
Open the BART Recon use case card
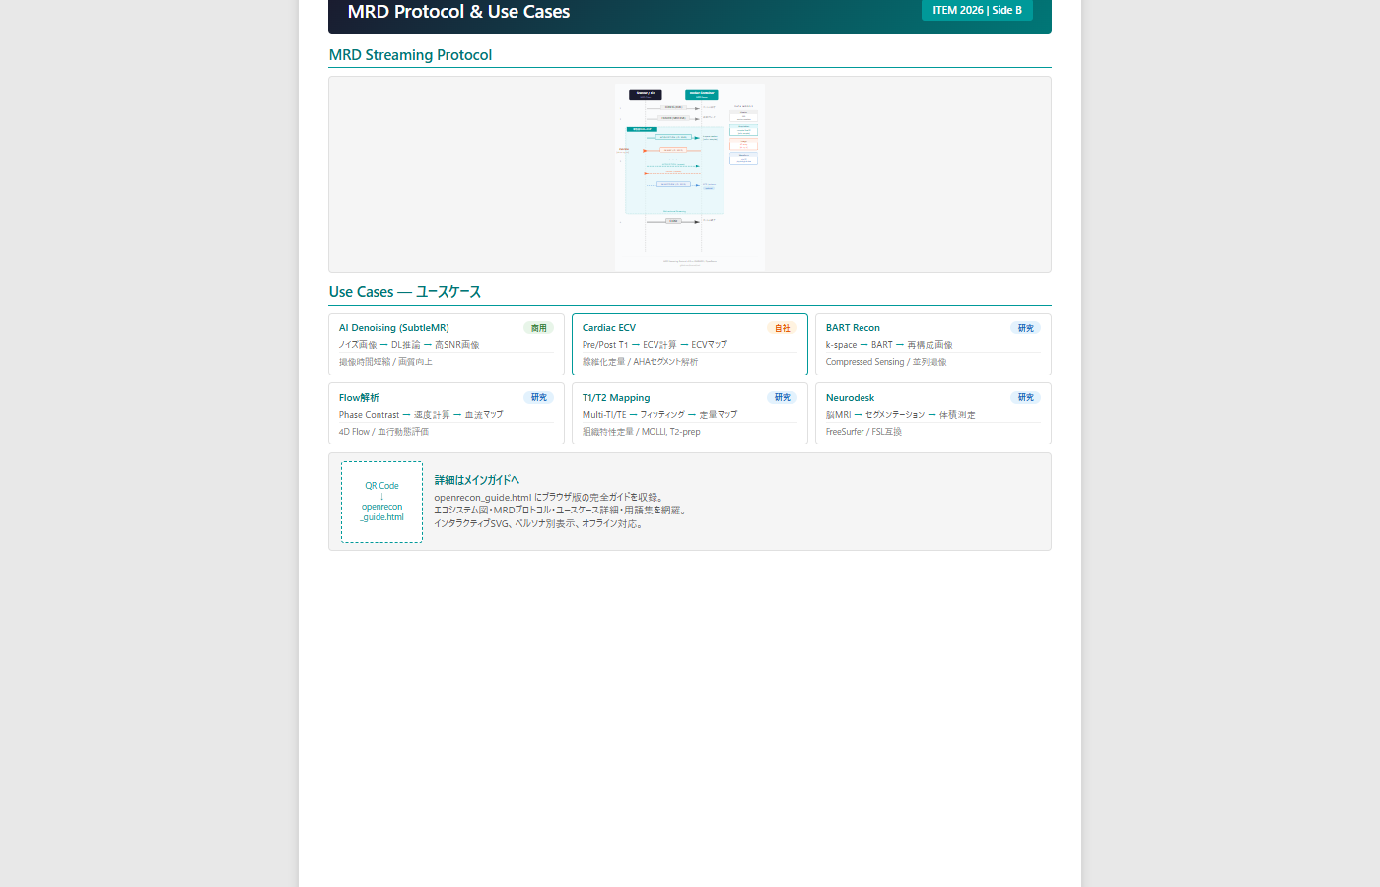click(x=932, y=345)
